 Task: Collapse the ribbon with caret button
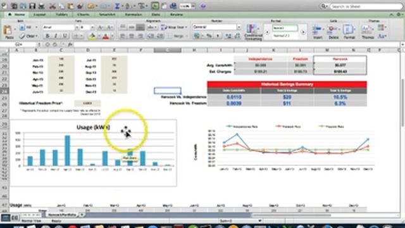coord(392,15)
